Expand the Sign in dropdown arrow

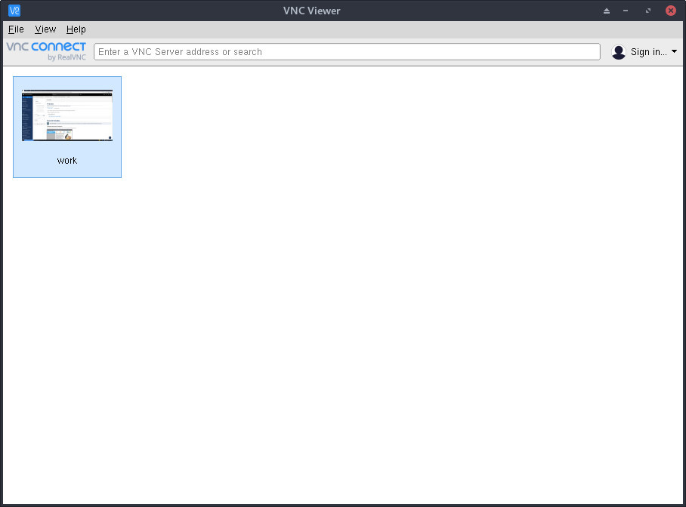[x=674, y=51]
